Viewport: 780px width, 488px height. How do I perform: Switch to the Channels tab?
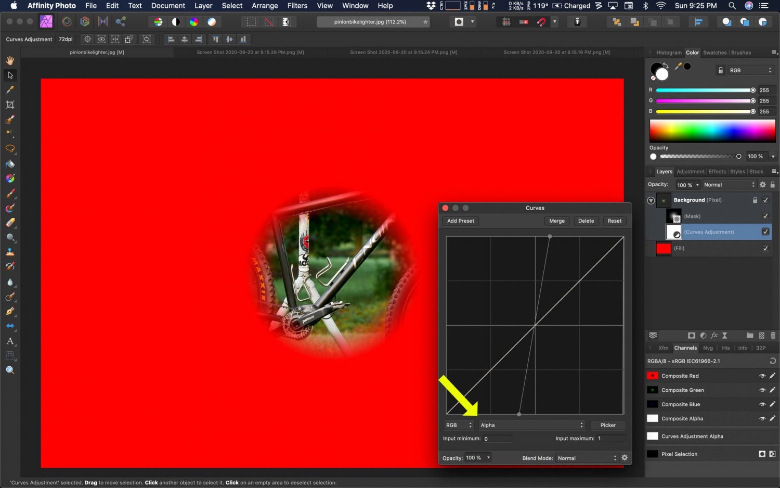[x=685, y=348]
